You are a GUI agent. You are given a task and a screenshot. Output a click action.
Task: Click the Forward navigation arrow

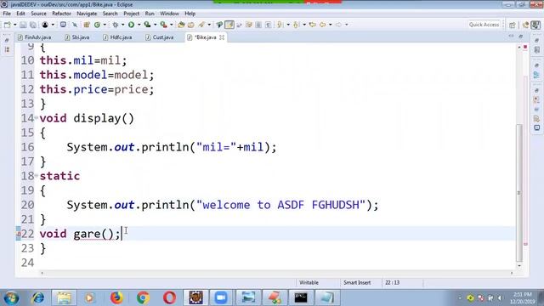pyautogui.click(x=338, y=25)
